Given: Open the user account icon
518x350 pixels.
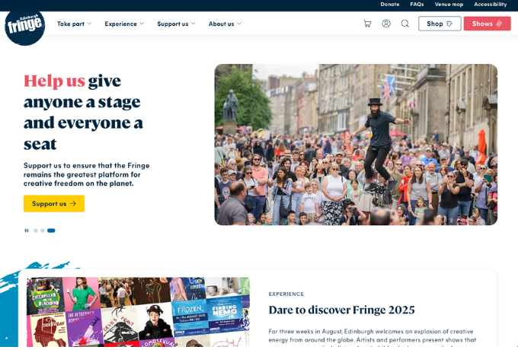Looking at the screenshot, I should 386,24.
